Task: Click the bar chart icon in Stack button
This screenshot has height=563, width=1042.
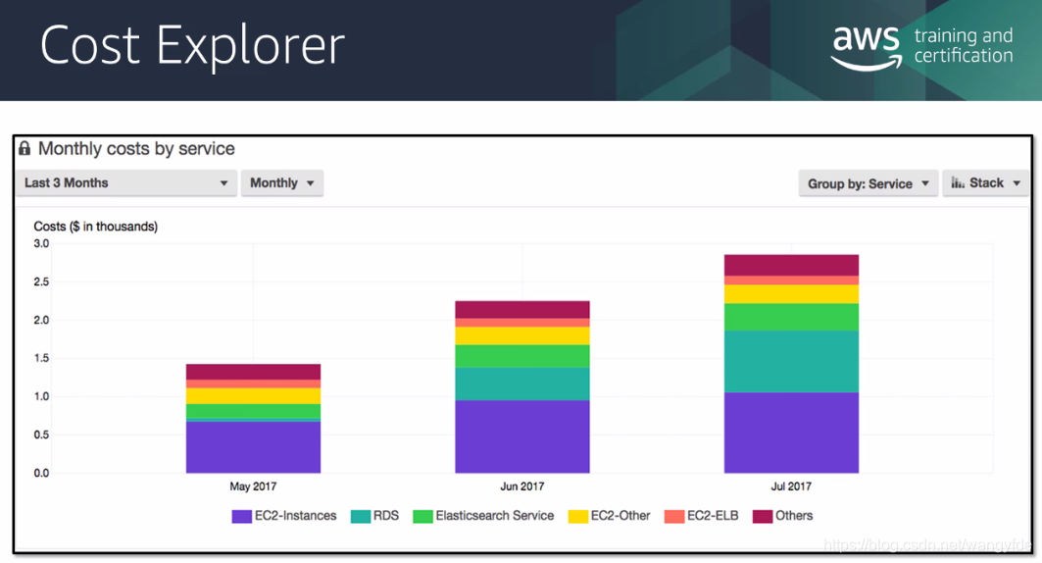Action: point(958,182)
